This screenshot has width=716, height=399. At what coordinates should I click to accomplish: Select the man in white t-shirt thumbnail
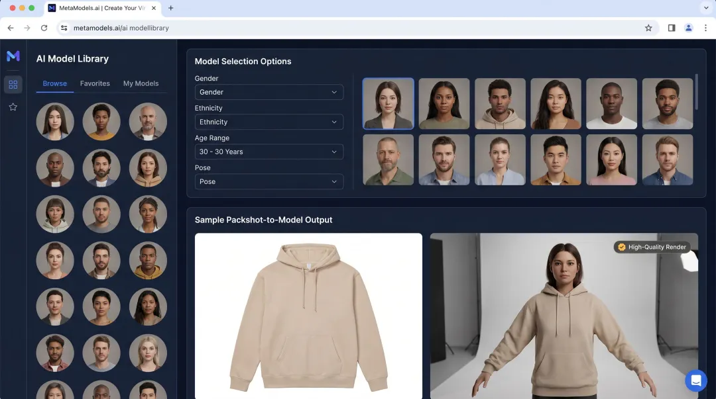click(611, 103)
